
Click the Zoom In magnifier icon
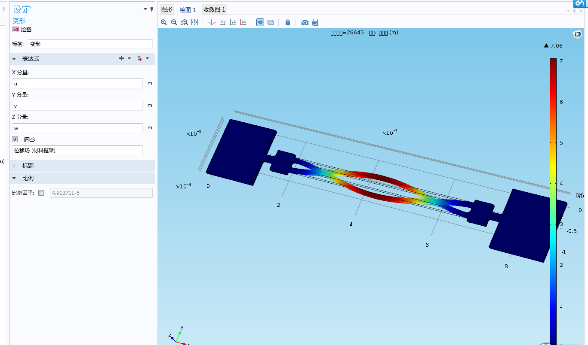pos(163,22)
